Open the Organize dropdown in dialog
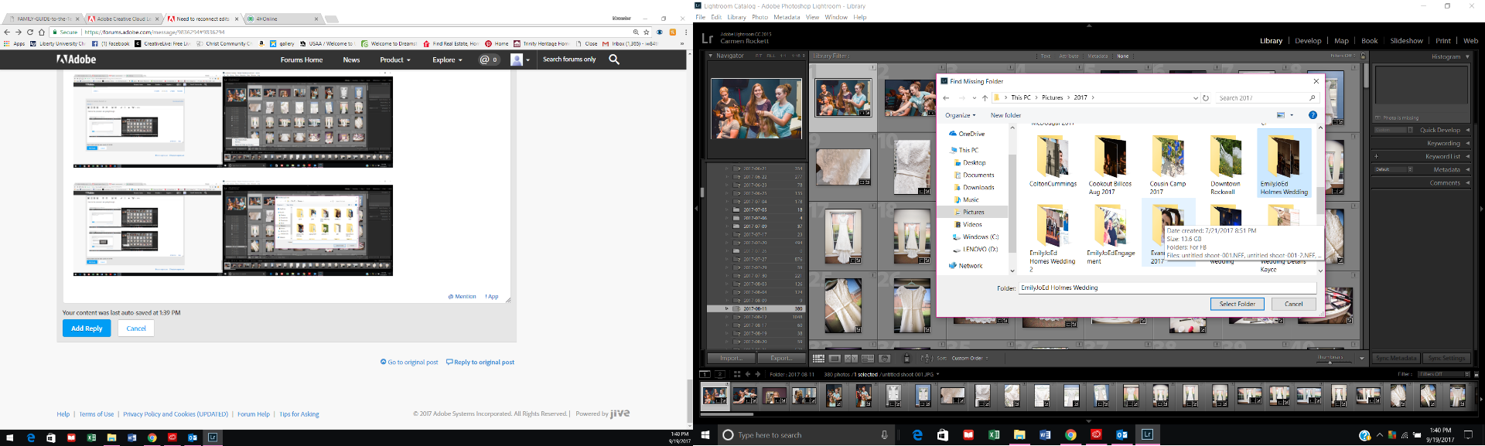This screenshot has height=446, width=1485. (960, 115)
